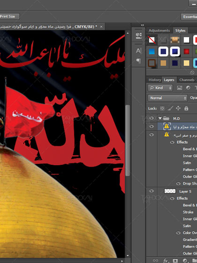197x263 pixels.
Task: Apply the wooden frame style preset
Action: tap(174, 40)
